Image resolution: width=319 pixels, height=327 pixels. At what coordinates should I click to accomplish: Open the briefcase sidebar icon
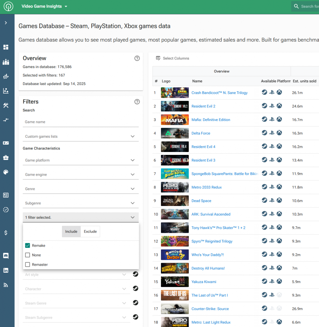pos(6,157)
